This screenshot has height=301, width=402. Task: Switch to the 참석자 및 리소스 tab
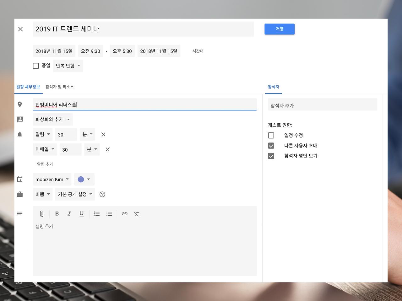(60, 87)
